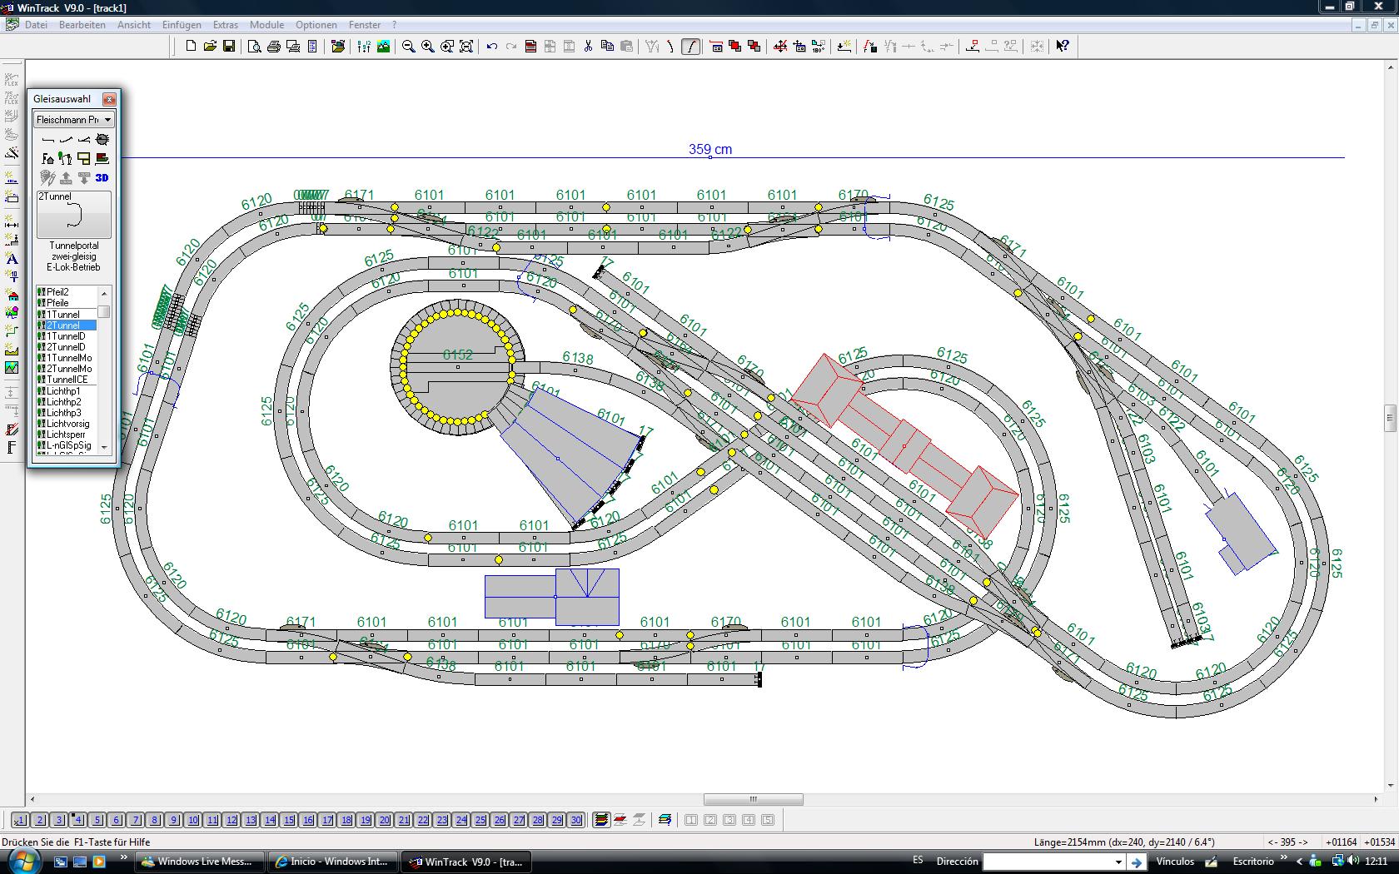
Task: Open the 3D view from Gleisauswahl panel
Action: coord(102,177)
